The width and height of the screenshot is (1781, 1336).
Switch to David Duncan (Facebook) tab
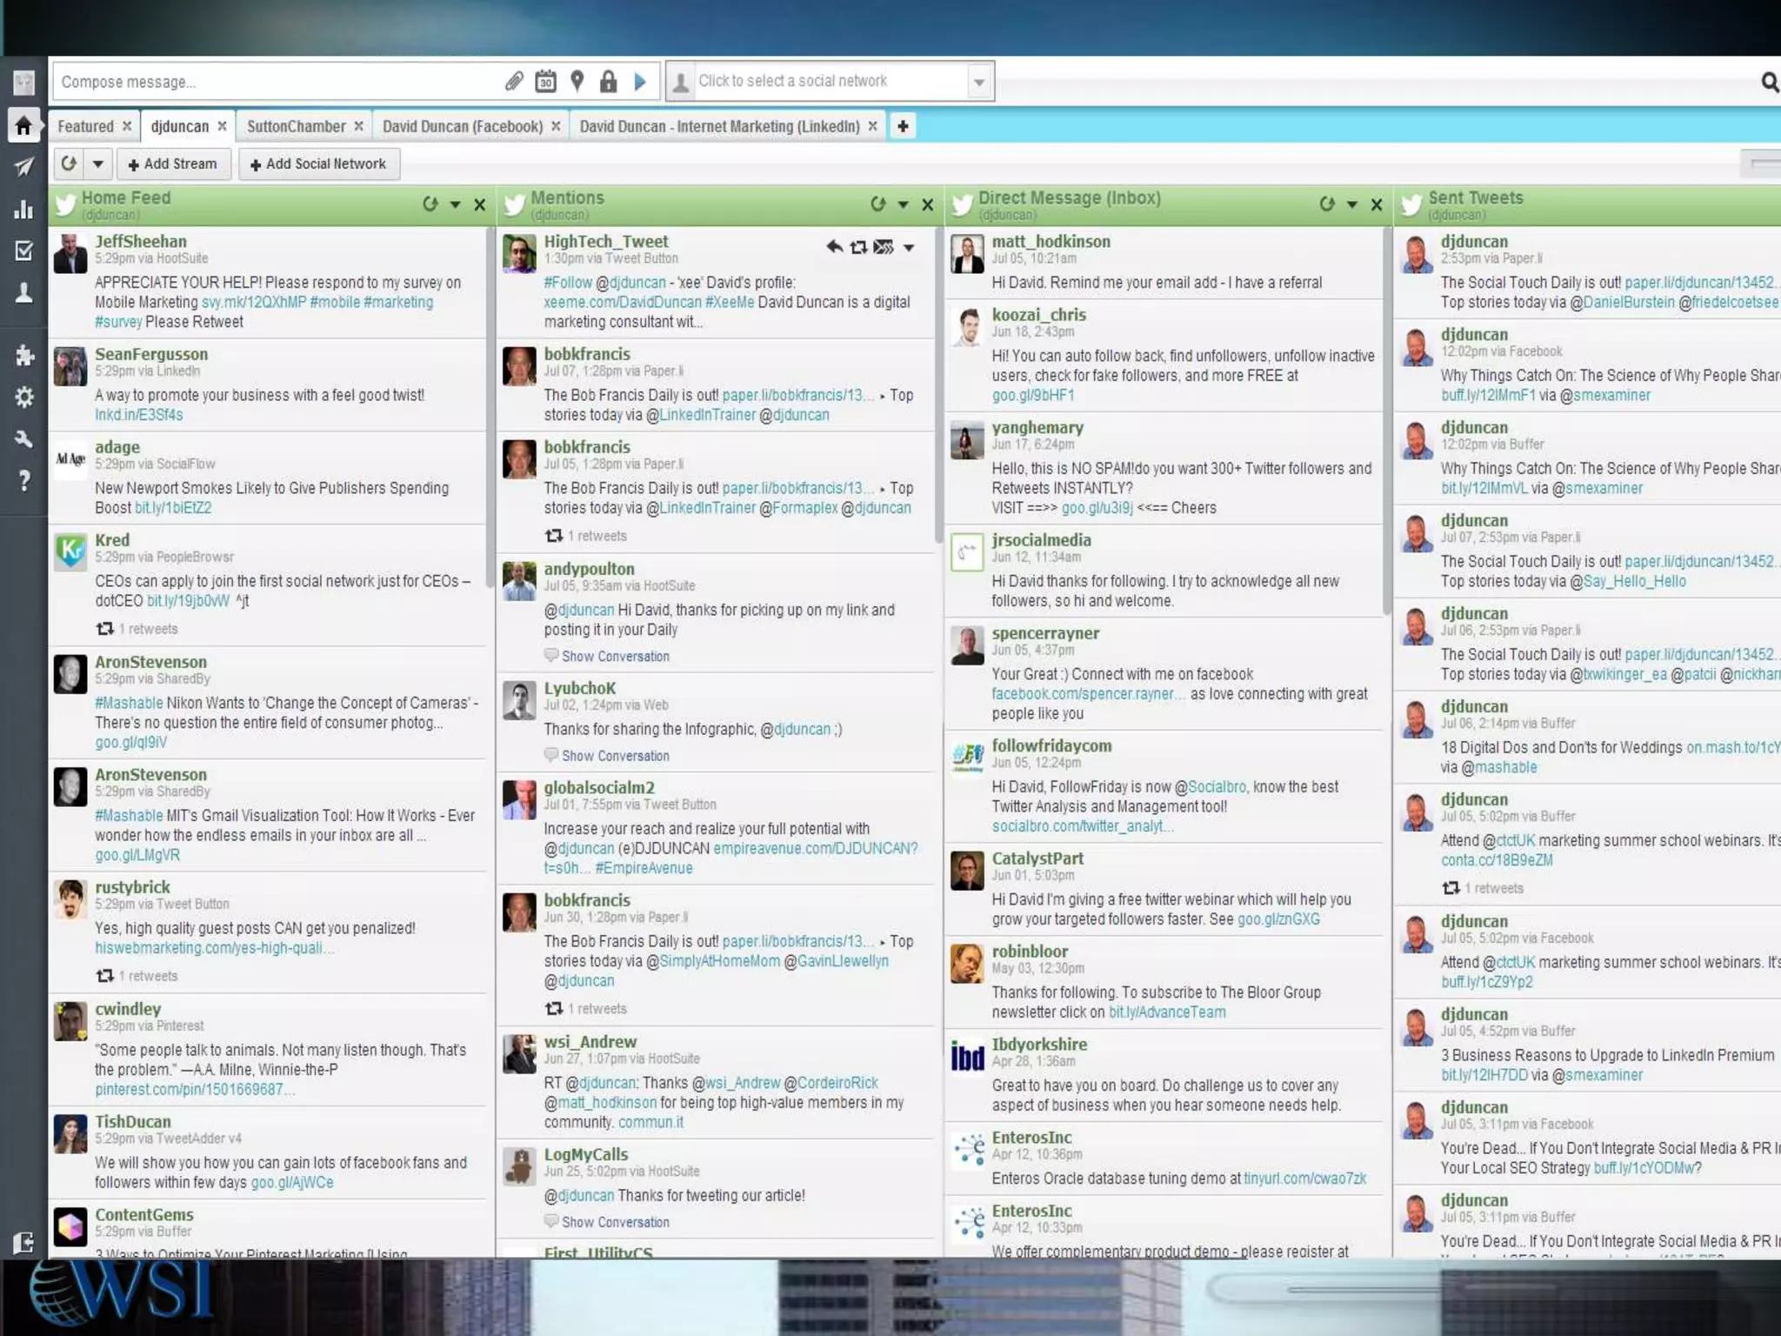click(462, 127)
